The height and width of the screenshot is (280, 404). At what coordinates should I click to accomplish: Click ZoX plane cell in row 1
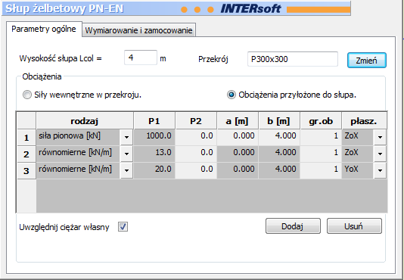coord(358,137)
